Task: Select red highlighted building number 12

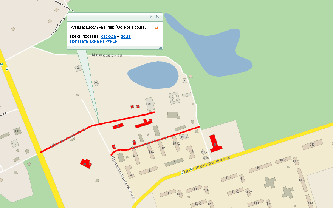Action: [118, 126]
